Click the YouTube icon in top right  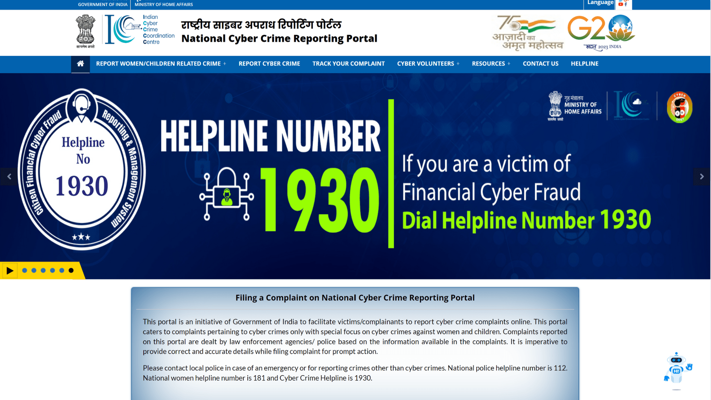tap(621, 4)
